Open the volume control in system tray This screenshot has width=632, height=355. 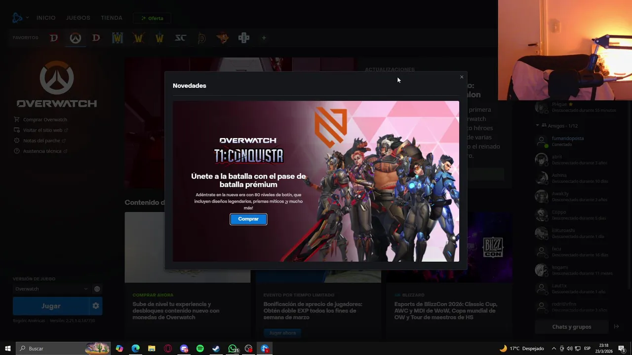(x=570, y=349)
